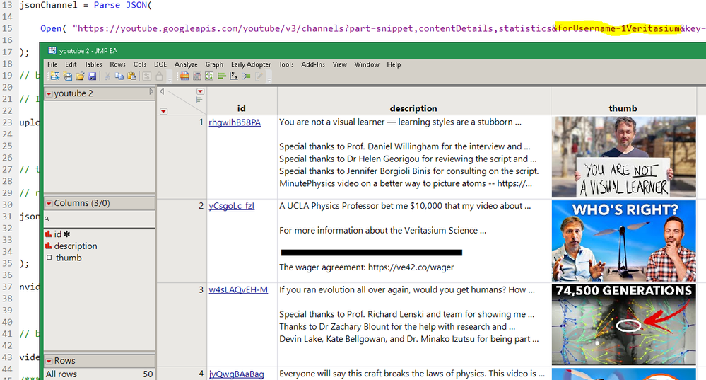Click the thumb column type icon
Viewport: 706px width, 380px height.
(49, 258)
